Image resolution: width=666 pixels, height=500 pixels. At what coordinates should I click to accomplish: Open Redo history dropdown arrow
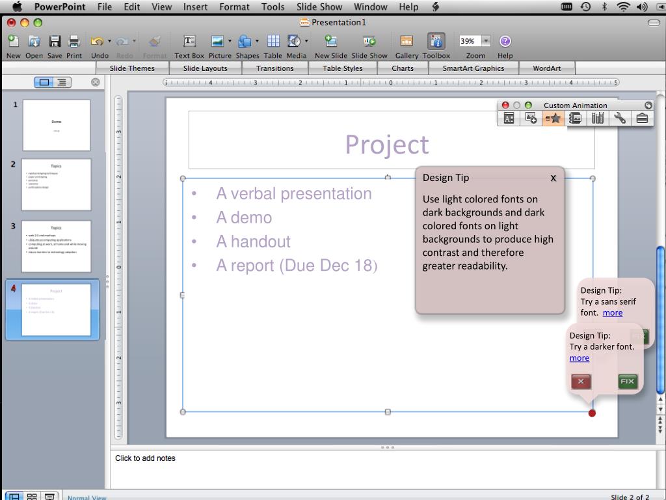(x=134, y=41)
